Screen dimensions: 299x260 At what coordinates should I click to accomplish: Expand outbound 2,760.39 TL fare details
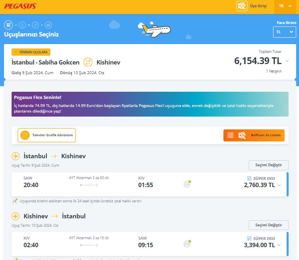tap(279, 185)
